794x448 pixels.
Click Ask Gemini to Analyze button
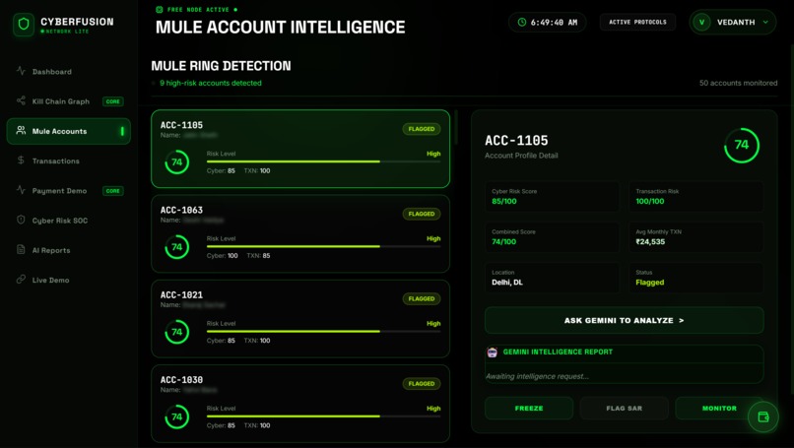(x=624, y=320)
